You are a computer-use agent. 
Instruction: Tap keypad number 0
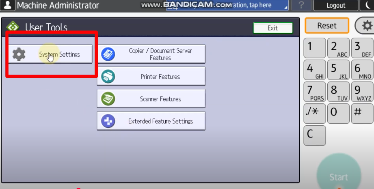point(338,114)
